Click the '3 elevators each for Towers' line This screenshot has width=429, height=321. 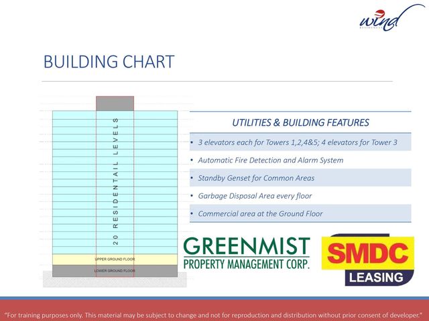pos(298,142)
